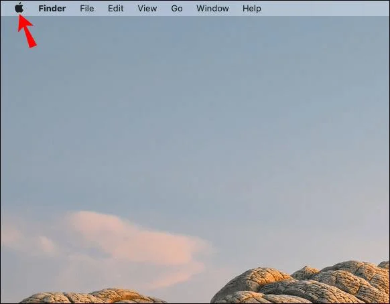
Task: Open the Finder application menu
Action: pyautogui.click(x=52, y=9)
